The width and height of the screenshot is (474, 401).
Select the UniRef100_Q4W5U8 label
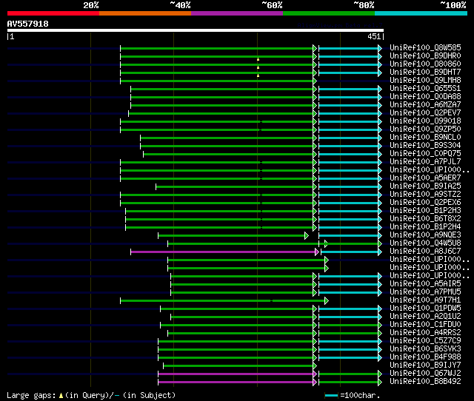point(425,243)
